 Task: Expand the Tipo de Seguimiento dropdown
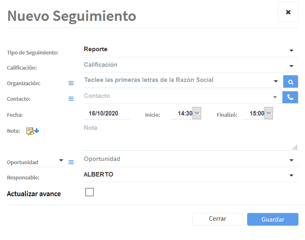pos(291,50)
